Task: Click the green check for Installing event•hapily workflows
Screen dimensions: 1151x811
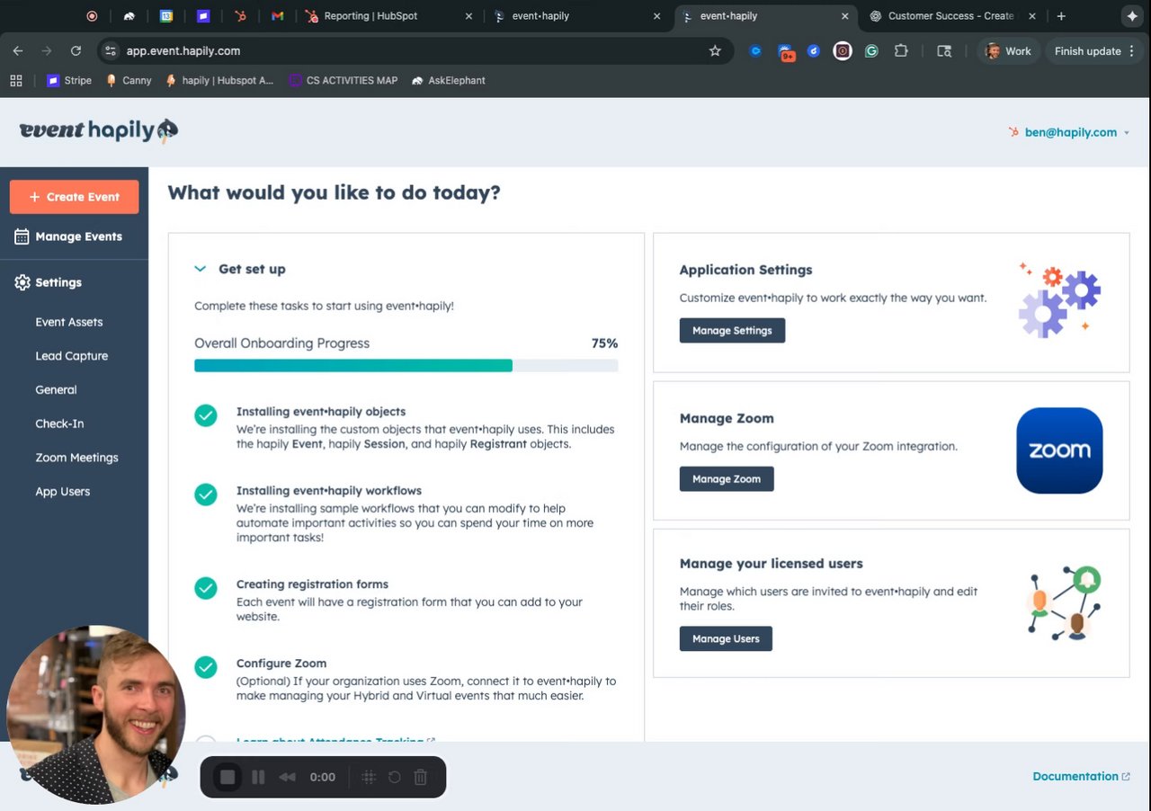Action: click(206, 495)
